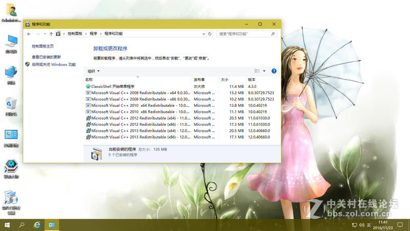The width and height of the screenshot is (410, 231).
Task: Sort by the Version column header
Action: pyautogui.click(x=263, y=80)
